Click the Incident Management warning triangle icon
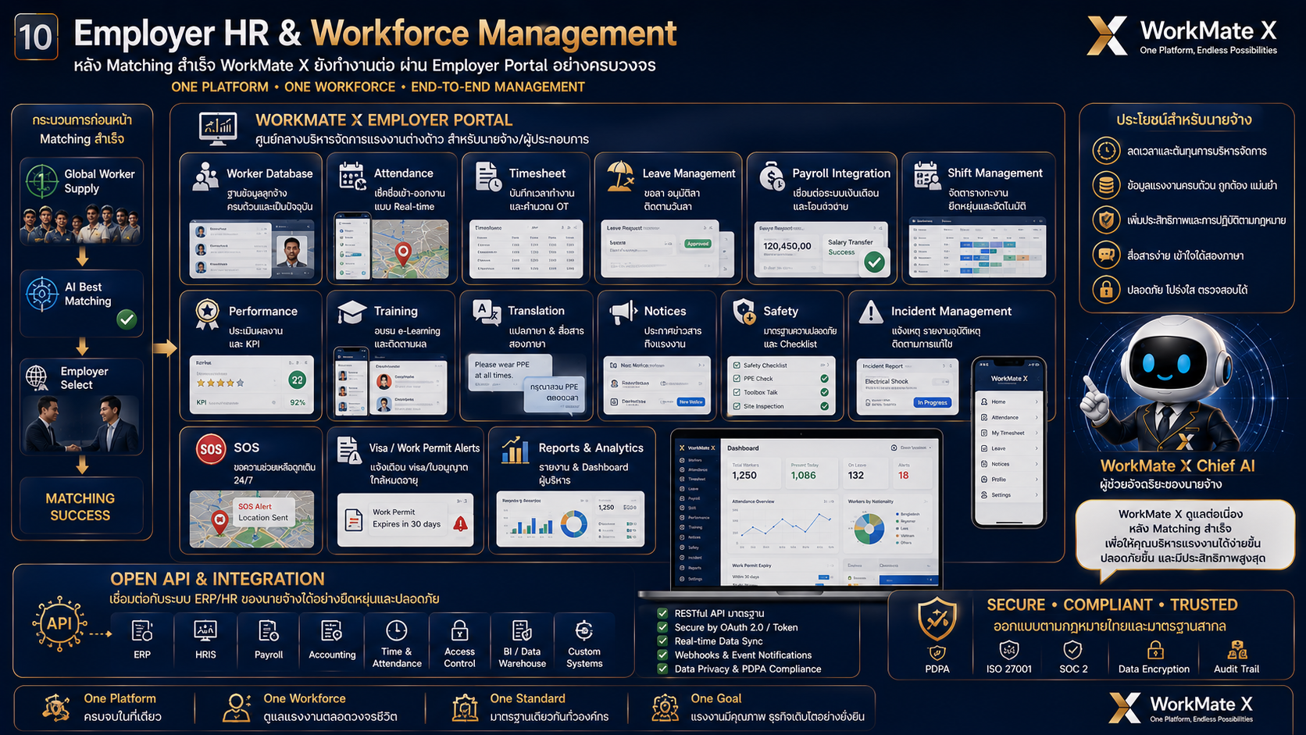 click(x=870, y=312)
